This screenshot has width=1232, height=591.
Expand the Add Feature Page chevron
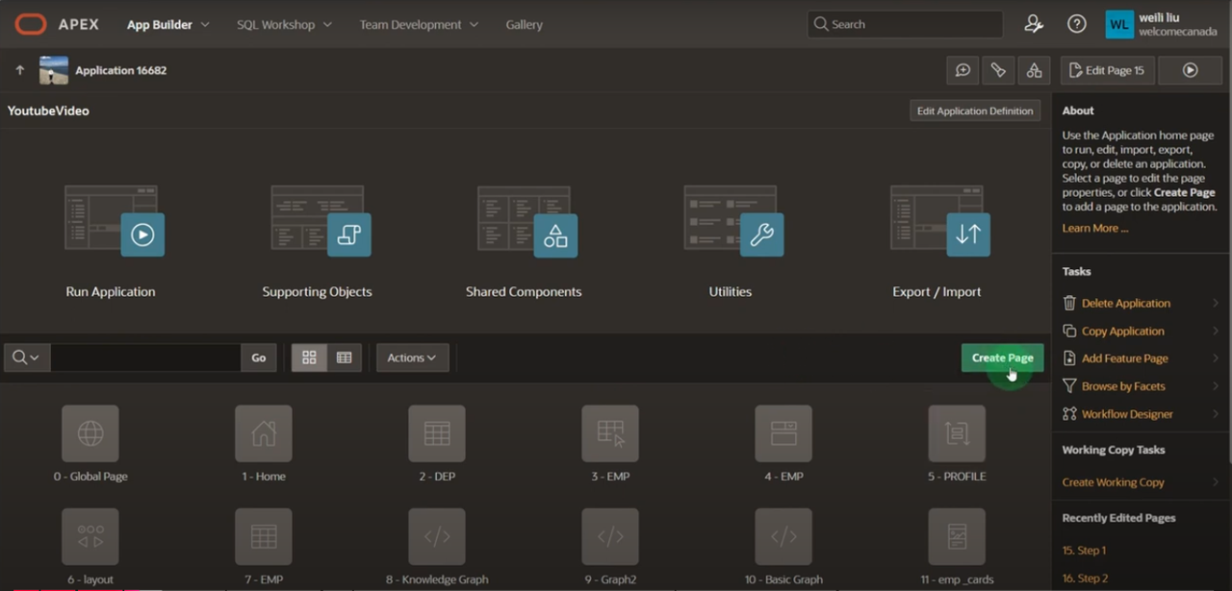tap(1216, 358)
